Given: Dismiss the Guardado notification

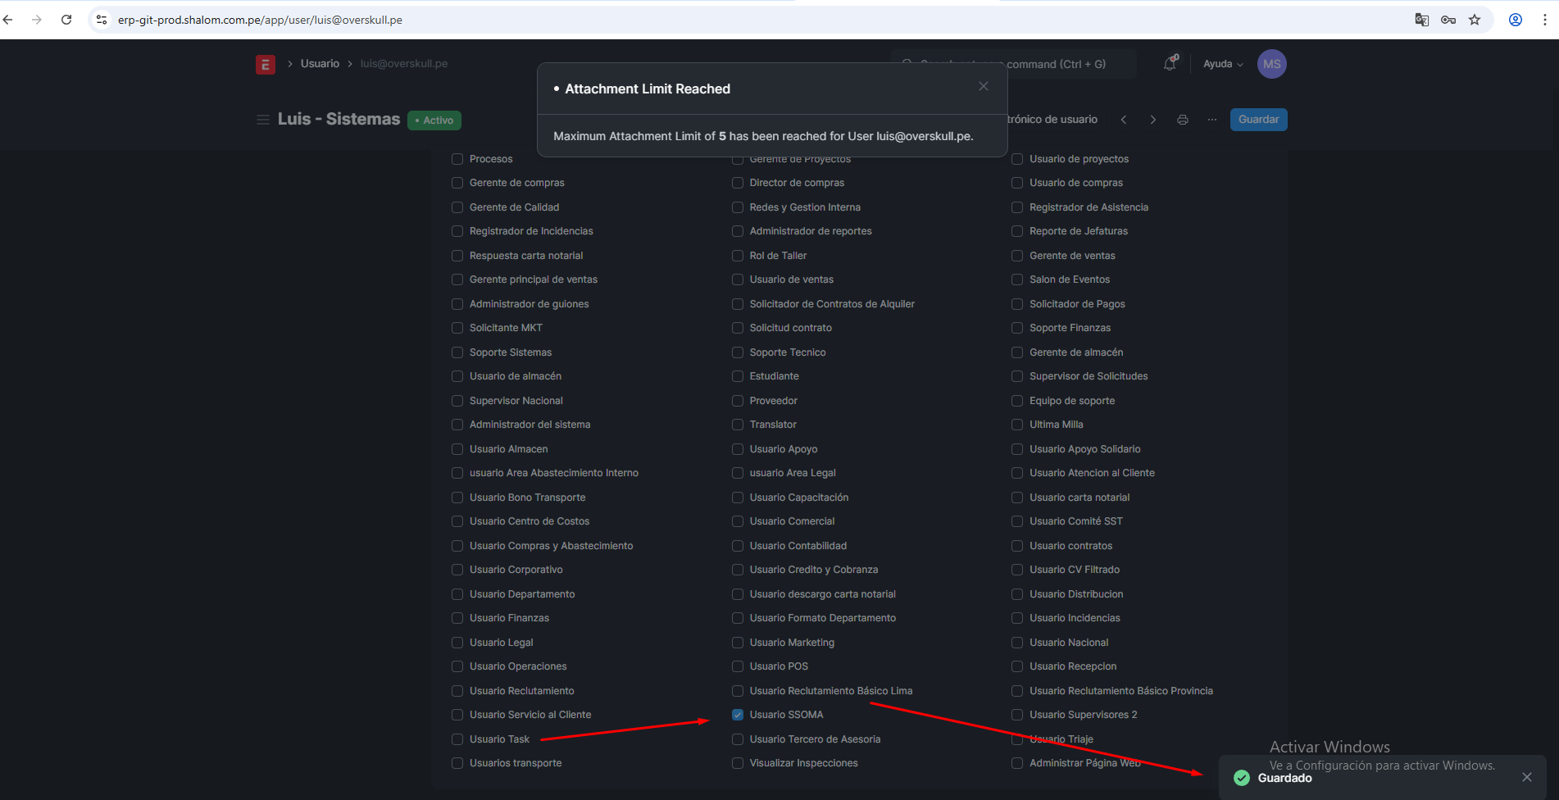Looking at the screenshot, I should coord(1526,777).
